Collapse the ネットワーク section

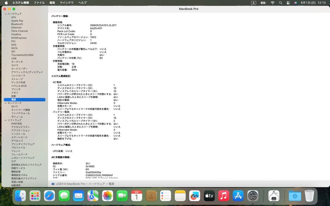tap(5, 103)
